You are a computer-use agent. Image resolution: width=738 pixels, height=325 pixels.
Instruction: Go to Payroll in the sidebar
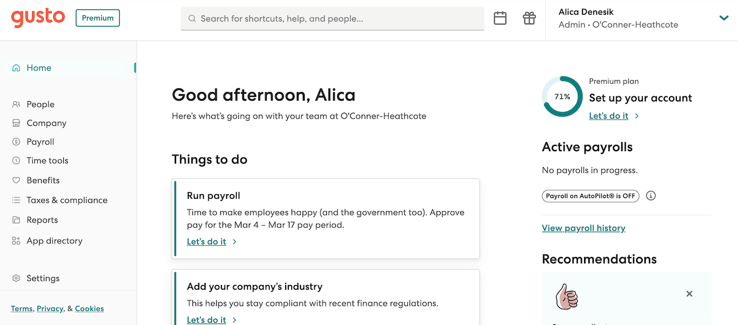33,142
